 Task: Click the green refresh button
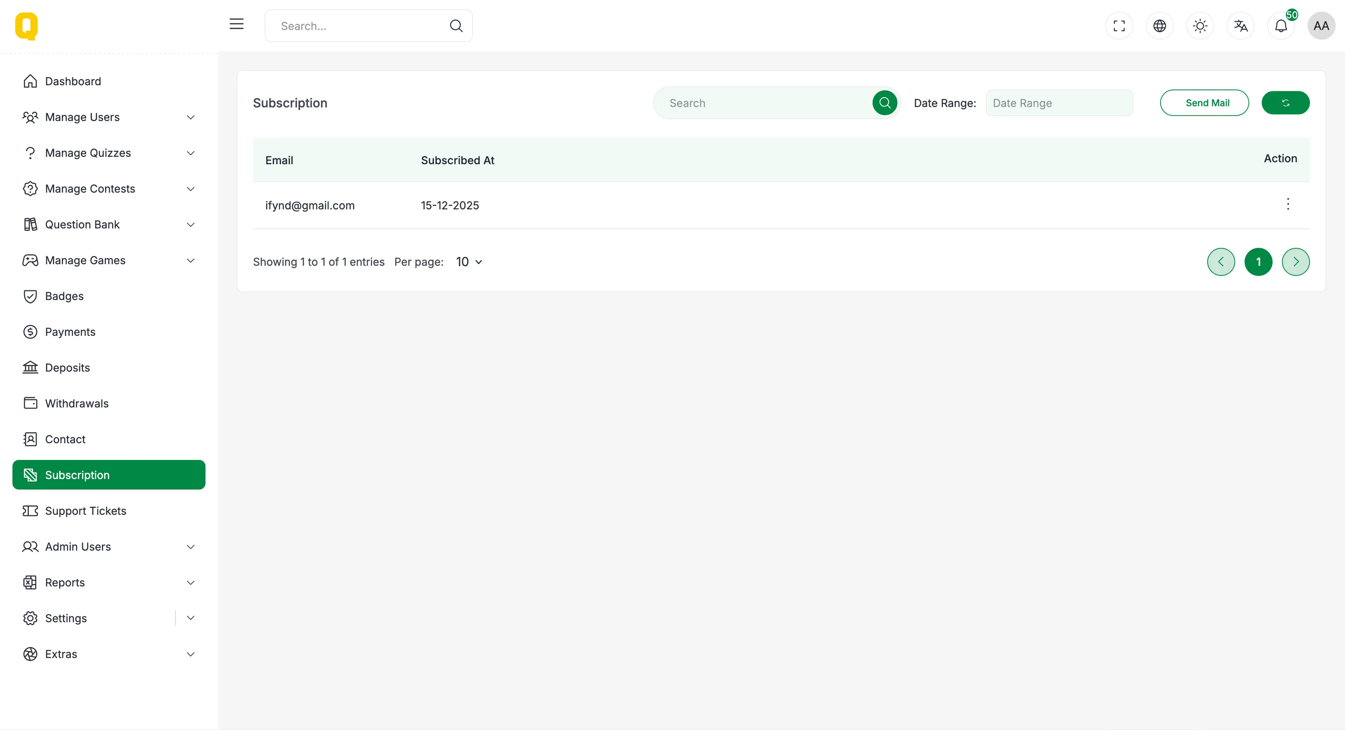pos(1285,103)
